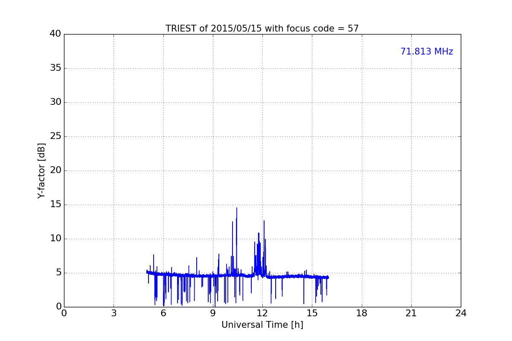Click the x-axis tick label 9
The image size is (512, 341).
tap(213, 313)
